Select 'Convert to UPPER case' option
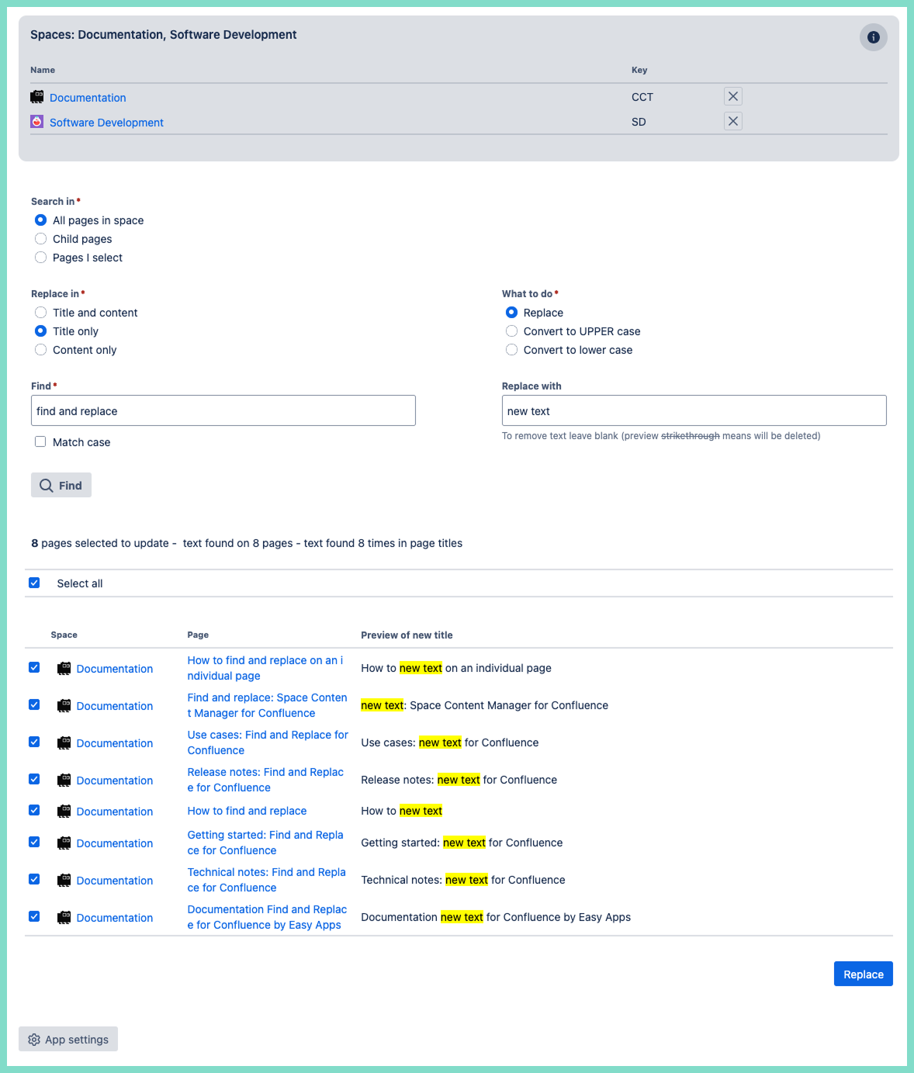This screenshot has height=1073, width=914. pos(512,331)
